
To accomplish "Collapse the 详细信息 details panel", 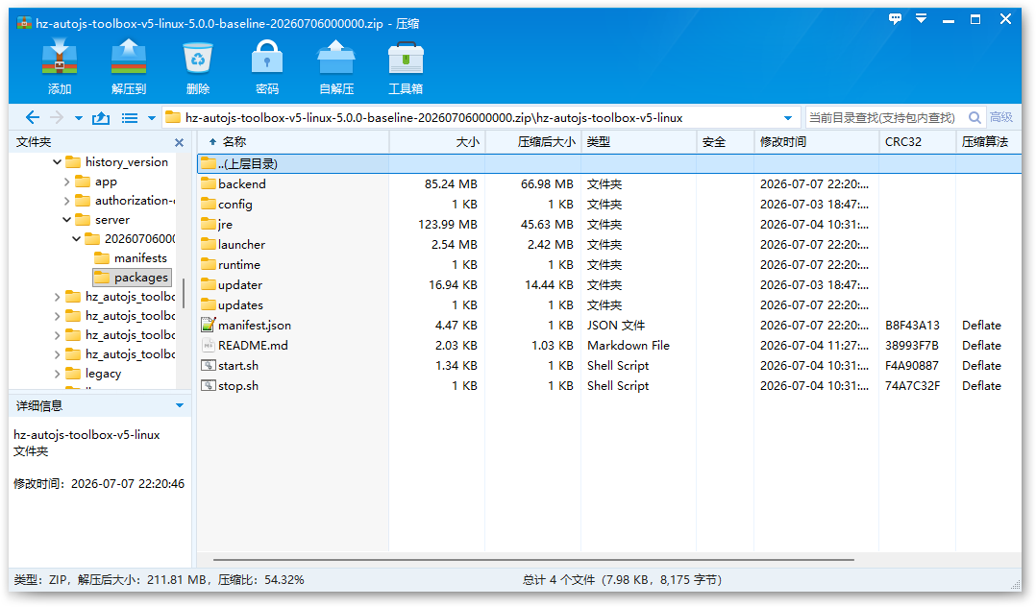I will pyautogui.click(x=180, y=405).
